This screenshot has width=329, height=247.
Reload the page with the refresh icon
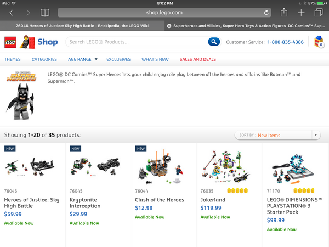tap(266, 13)
